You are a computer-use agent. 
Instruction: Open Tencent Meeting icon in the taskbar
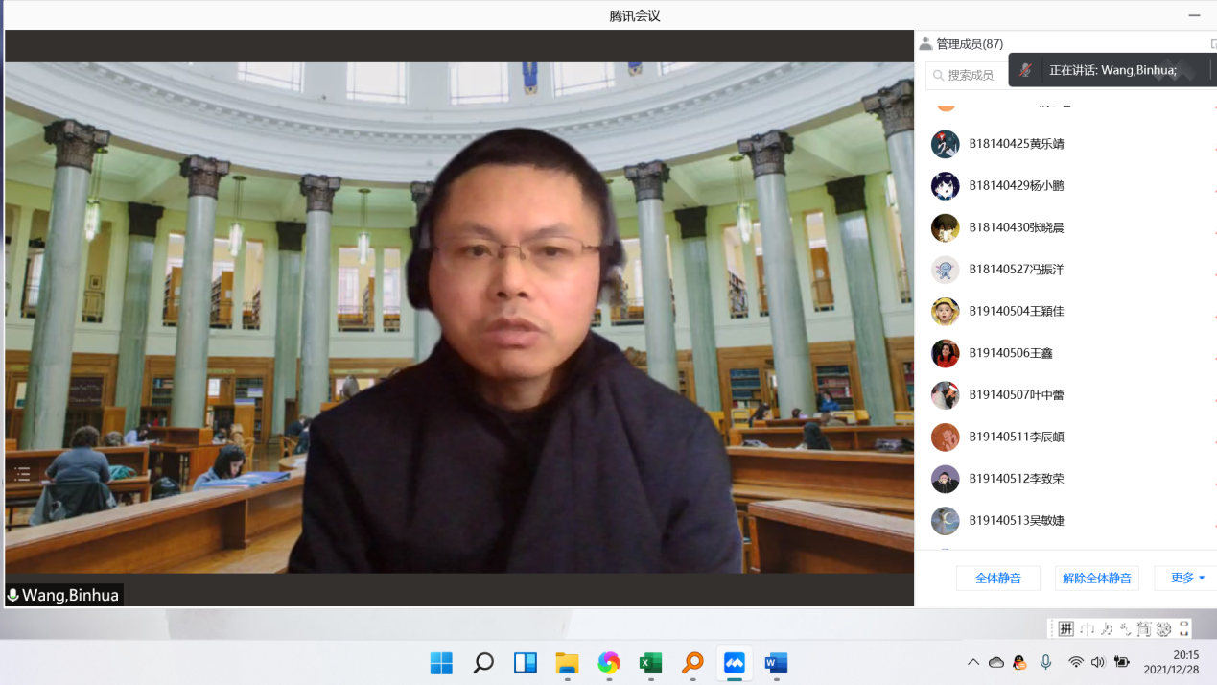pos(734,663)
